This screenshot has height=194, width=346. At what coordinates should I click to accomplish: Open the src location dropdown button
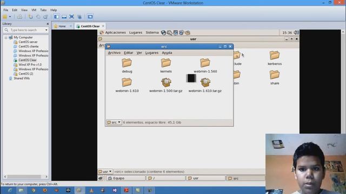[114, 122]
